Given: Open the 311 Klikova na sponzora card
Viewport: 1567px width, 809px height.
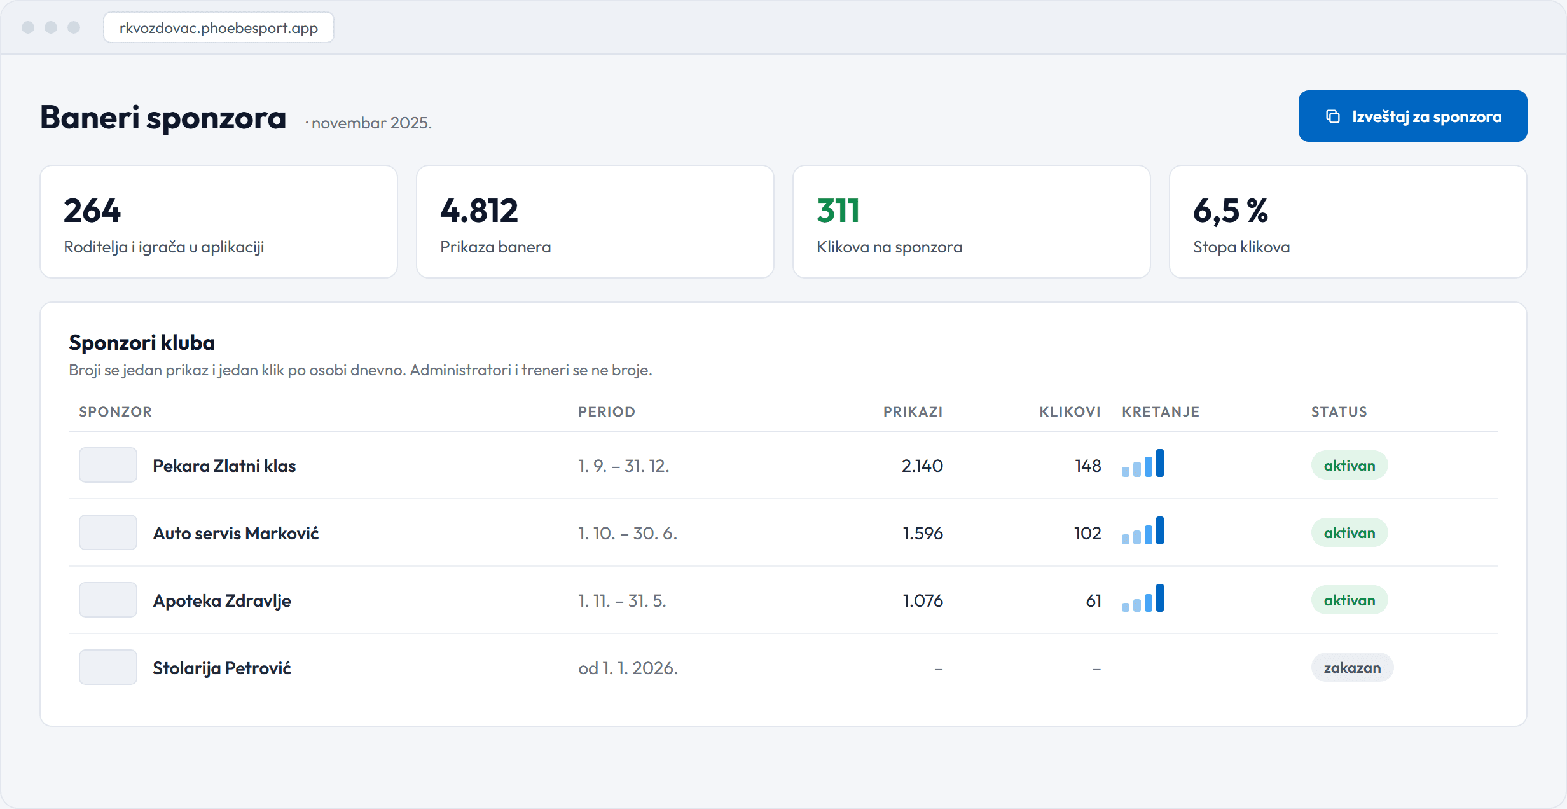Looking at the screenshot, I should [x=972, y=222].
